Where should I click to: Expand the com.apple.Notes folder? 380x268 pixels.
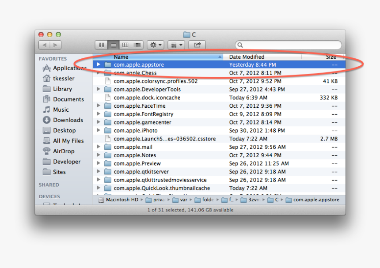(99, 155)
